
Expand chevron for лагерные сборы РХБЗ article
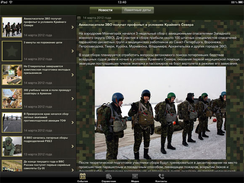click(x=72, y=146)
